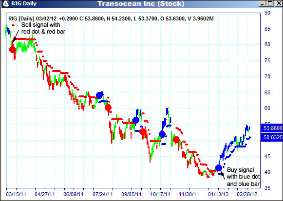Viewport: 283px width, 201px height.
Task: Select the 50.8325 stop level label
Action: [x=272, y=137]
